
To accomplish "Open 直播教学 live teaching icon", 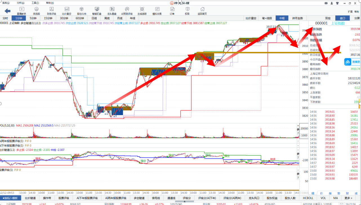I will (21, 11).
